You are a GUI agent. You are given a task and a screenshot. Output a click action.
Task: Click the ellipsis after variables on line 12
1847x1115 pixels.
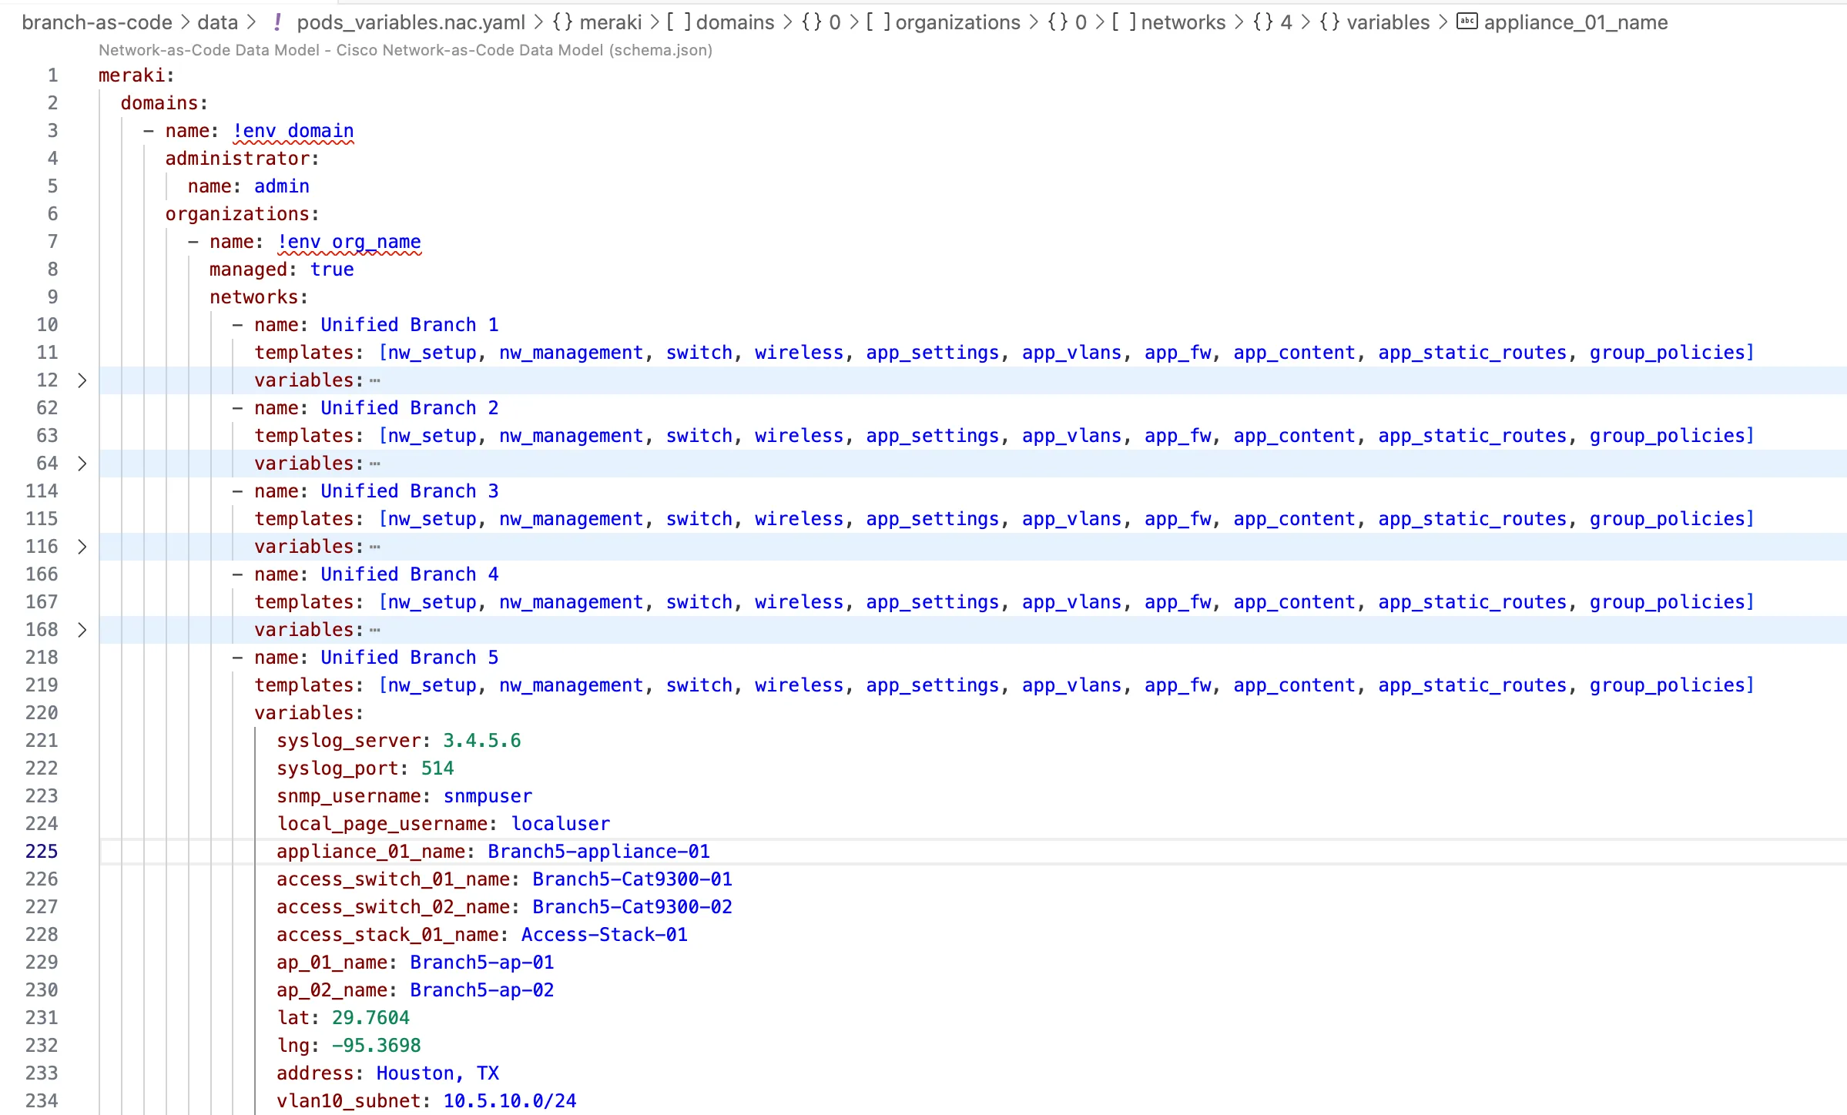375,380
